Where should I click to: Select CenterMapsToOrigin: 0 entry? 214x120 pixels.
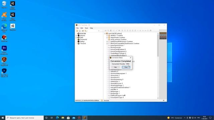pos(118,54)
